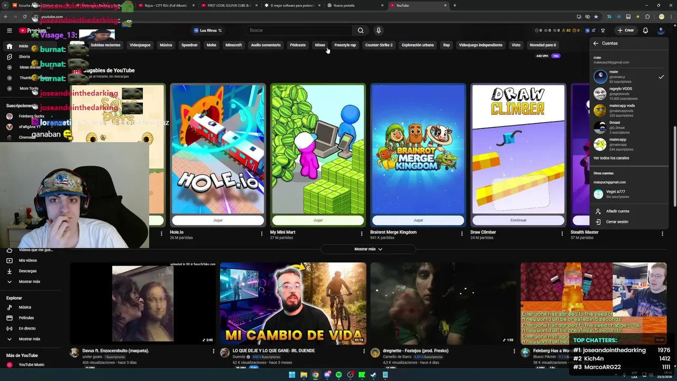Open the Draw Climber game thumbnail
This screenshot has height=381, width=677.
point(518,149)
